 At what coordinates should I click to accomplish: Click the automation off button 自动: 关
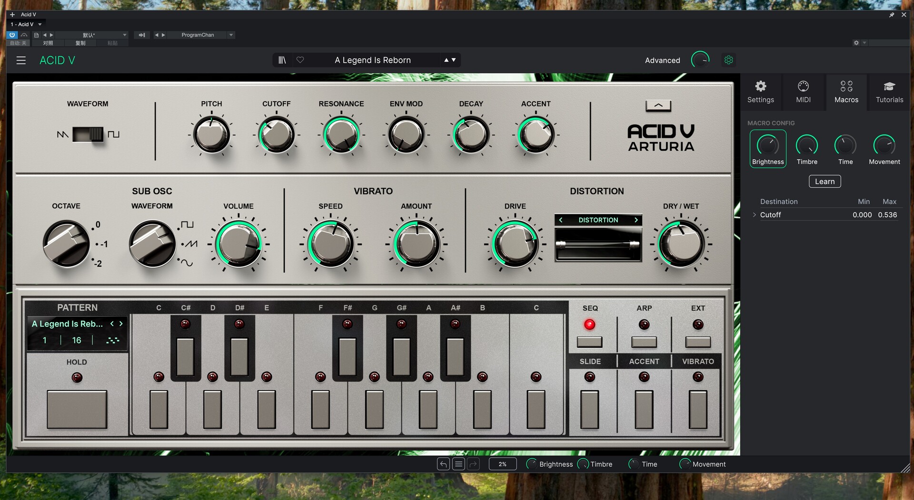point(19,43)
